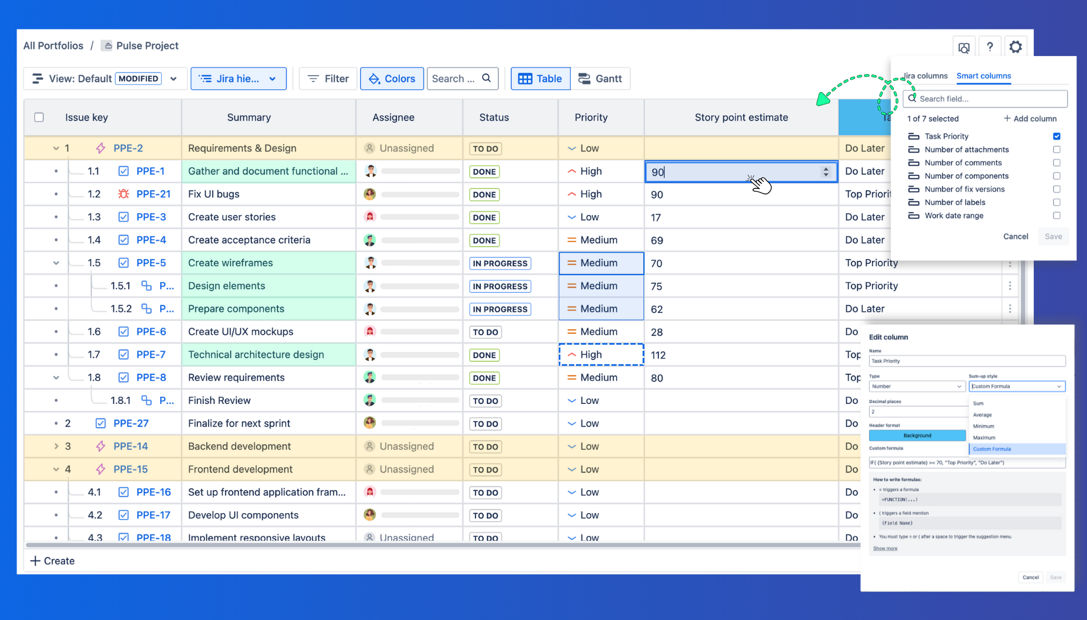Switch to the Gantt view
1087x620 pixels.
coord(601,79)
